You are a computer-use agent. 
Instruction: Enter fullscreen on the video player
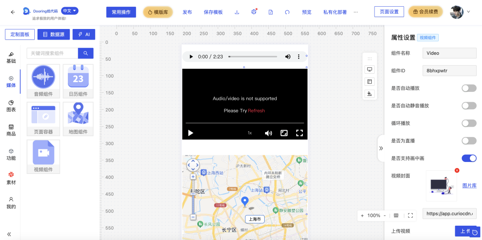pyautogui.click(x=299, y=133)
